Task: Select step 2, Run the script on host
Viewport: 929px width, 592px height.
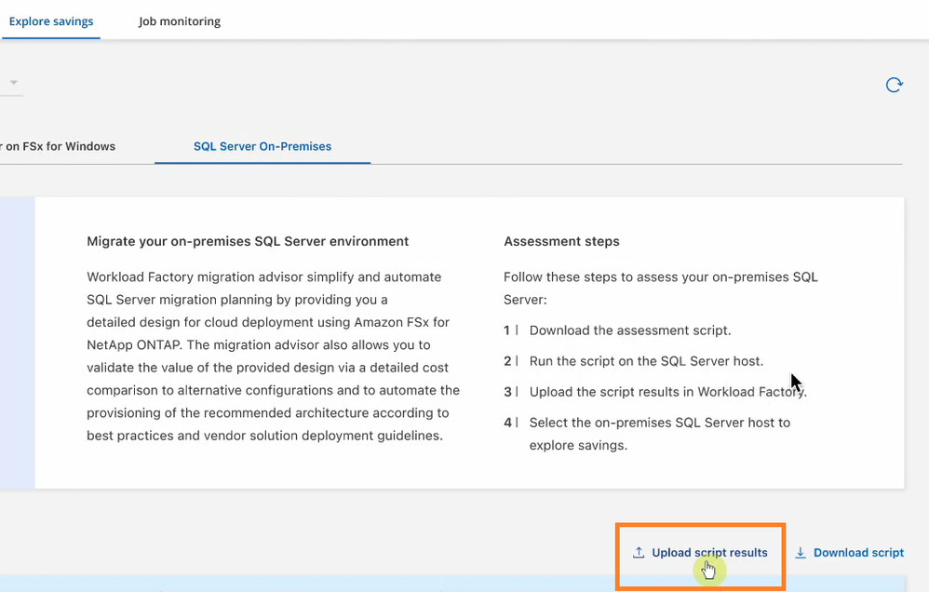Action: point(646,361)
